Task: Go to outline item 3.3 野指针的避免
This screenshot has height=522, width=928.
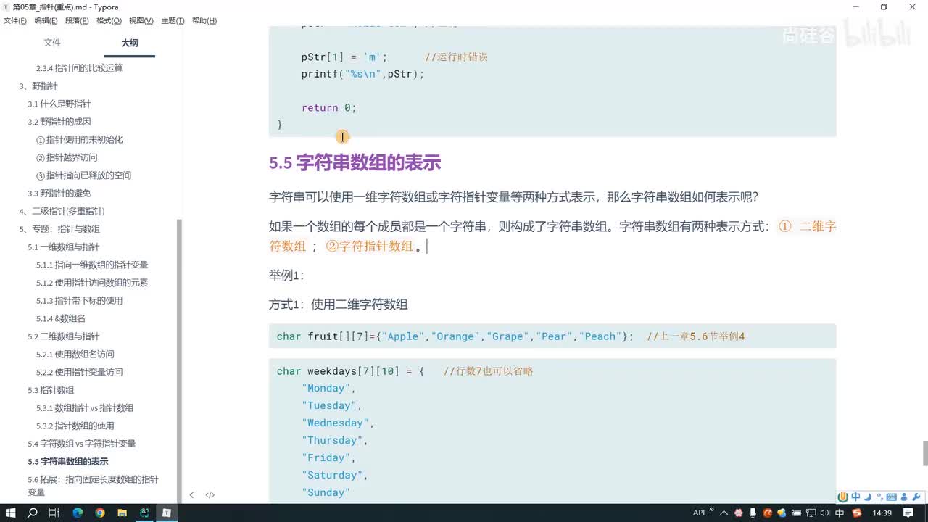Action: click(59, 194)
